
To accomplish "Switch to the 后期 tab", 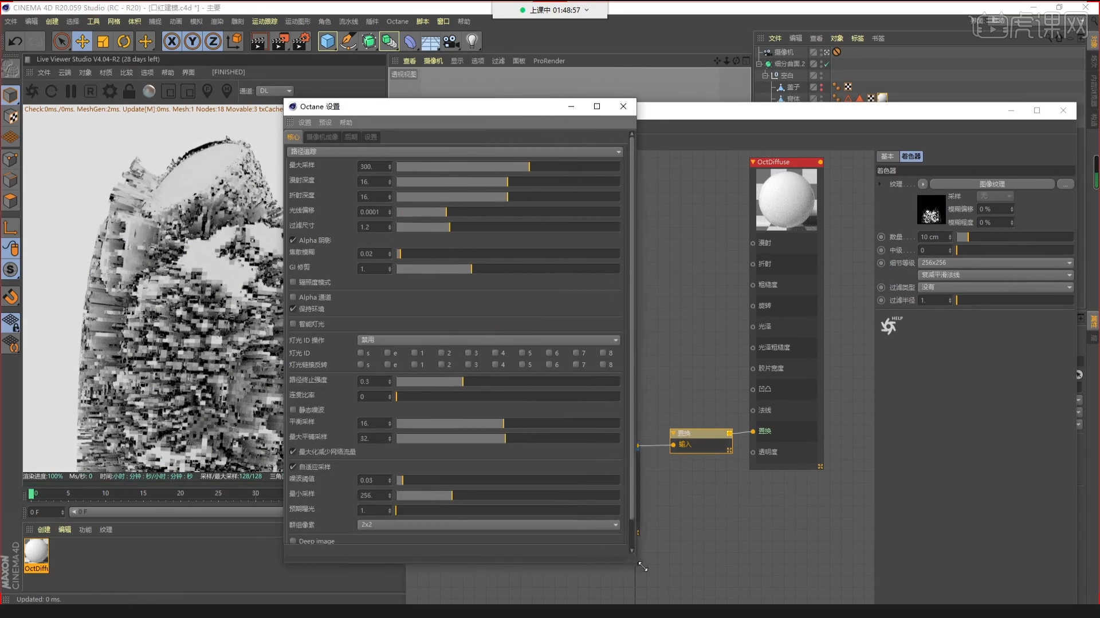I will click(x=351, y=137).
